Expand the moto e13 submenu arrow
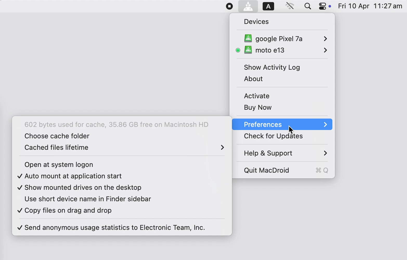 325,50
